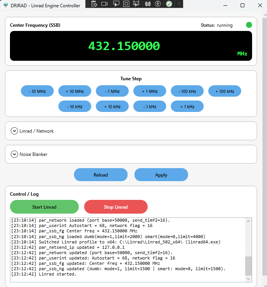Click the track focused element icon

point(136,4)
